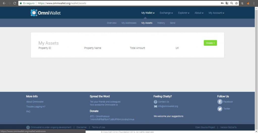This screenshot has height=133, width=258.
Task: Open the FAQ footer link
Action: tap(28, 111)
